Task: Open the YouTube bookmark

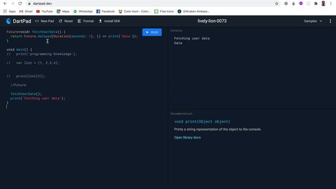Action: (x=44, y=12)
